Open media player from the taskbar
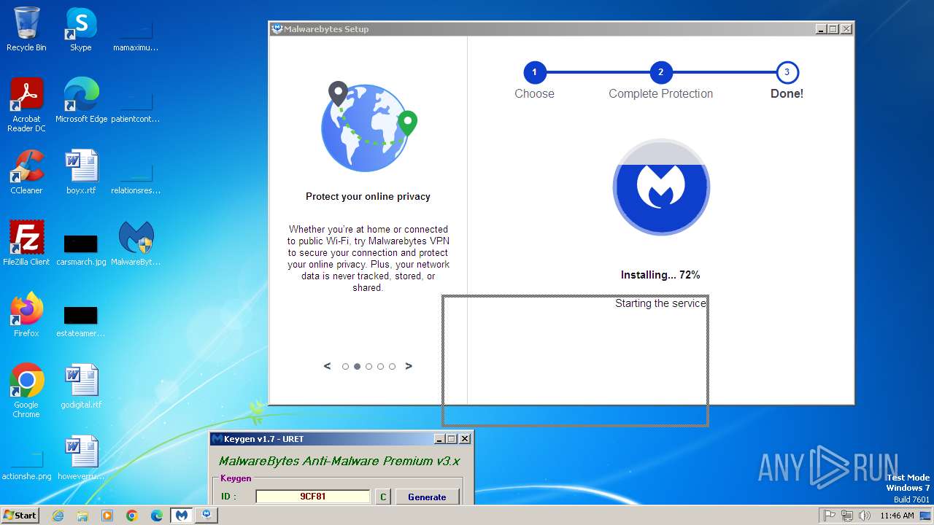 click(107, 516)
